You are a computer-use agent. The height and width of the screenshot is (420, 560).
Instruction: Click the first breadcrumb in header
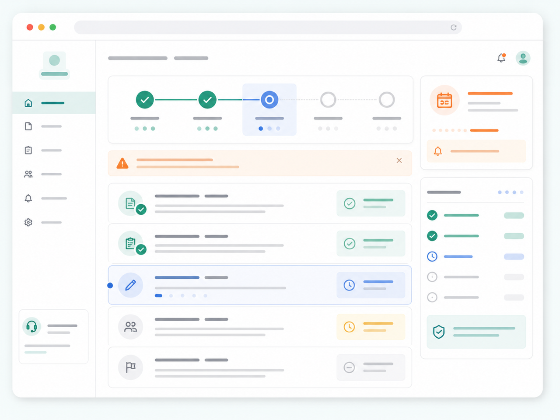pos(138,58)
